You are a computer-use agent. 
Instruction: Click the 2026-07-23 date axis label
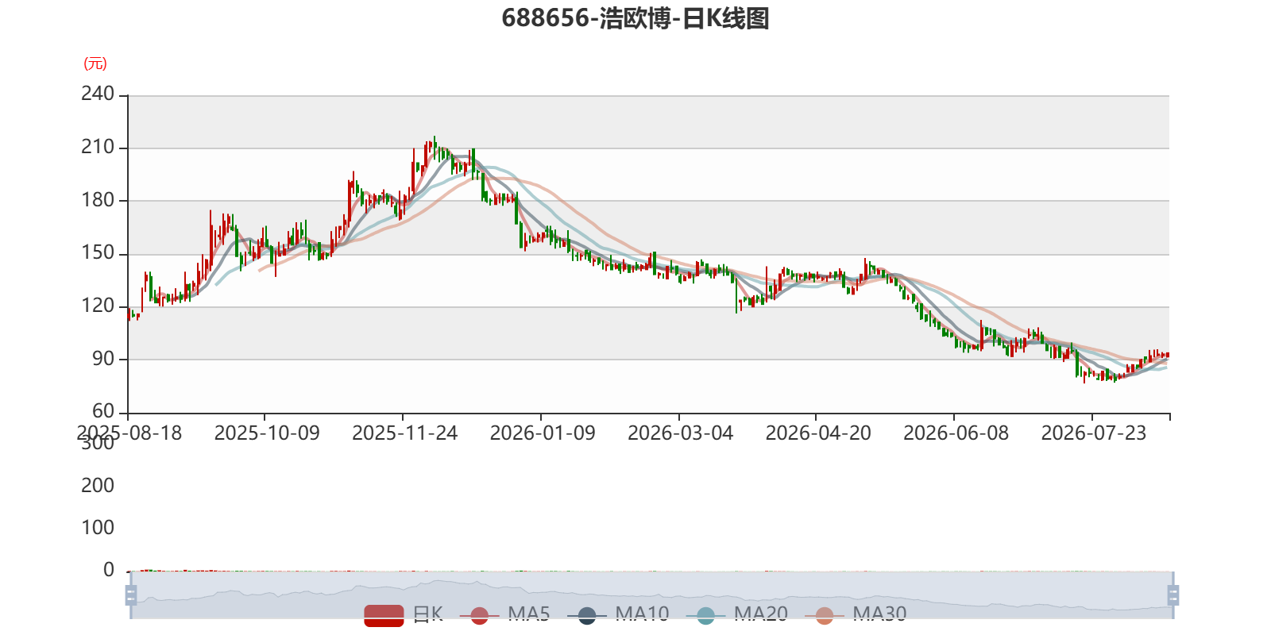[x=1094, y=433]
